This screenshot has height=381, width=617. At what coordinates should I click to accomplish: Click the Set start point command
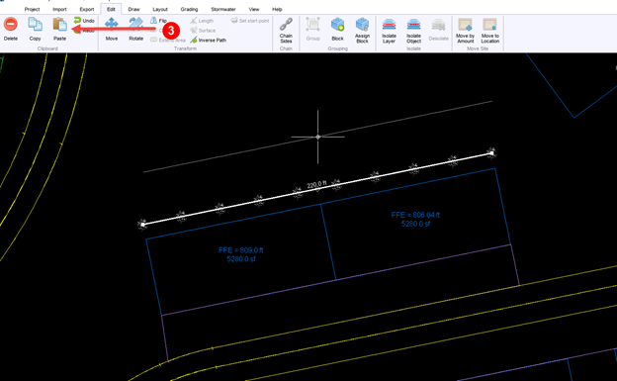[x=250, y=21]
